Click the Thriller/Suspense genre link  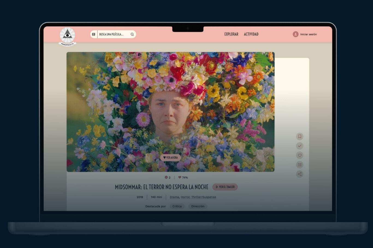click(x=204, y=197)
